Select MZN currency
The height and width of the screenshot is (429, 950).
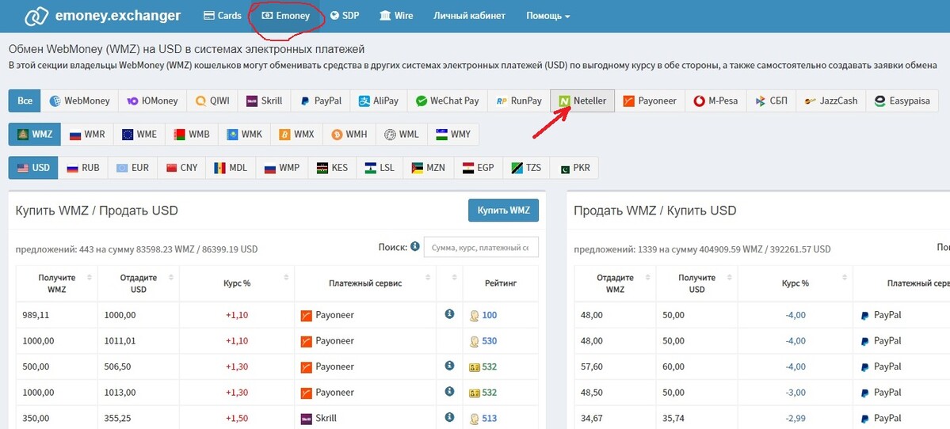click(x=429, y=168)
